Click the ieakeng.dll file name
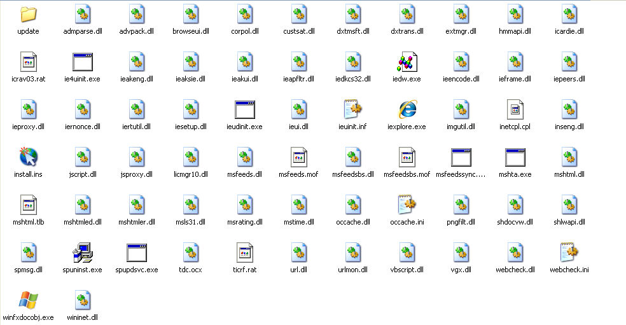The height and width of the screenshot is (325, 626). tap(137, 79)
